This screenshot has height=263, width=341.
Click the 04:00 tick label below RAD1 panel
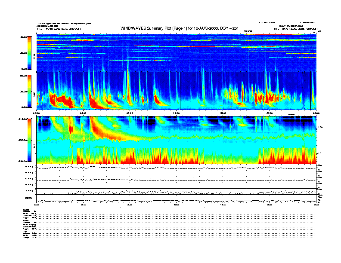pyautogui.click(x=83, y=113)
